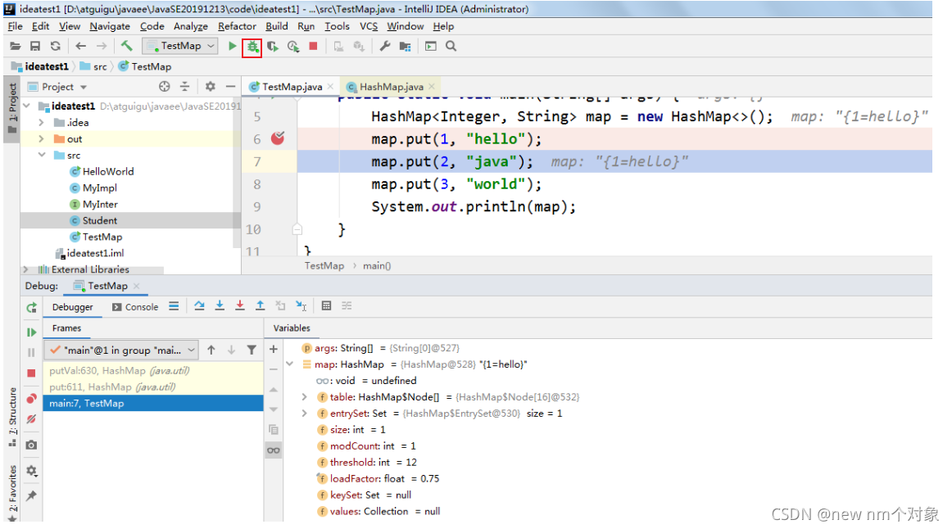The height and width of the screenshot is (529, 952).
Task: Open debug panel settings gear
Action: 32,471
